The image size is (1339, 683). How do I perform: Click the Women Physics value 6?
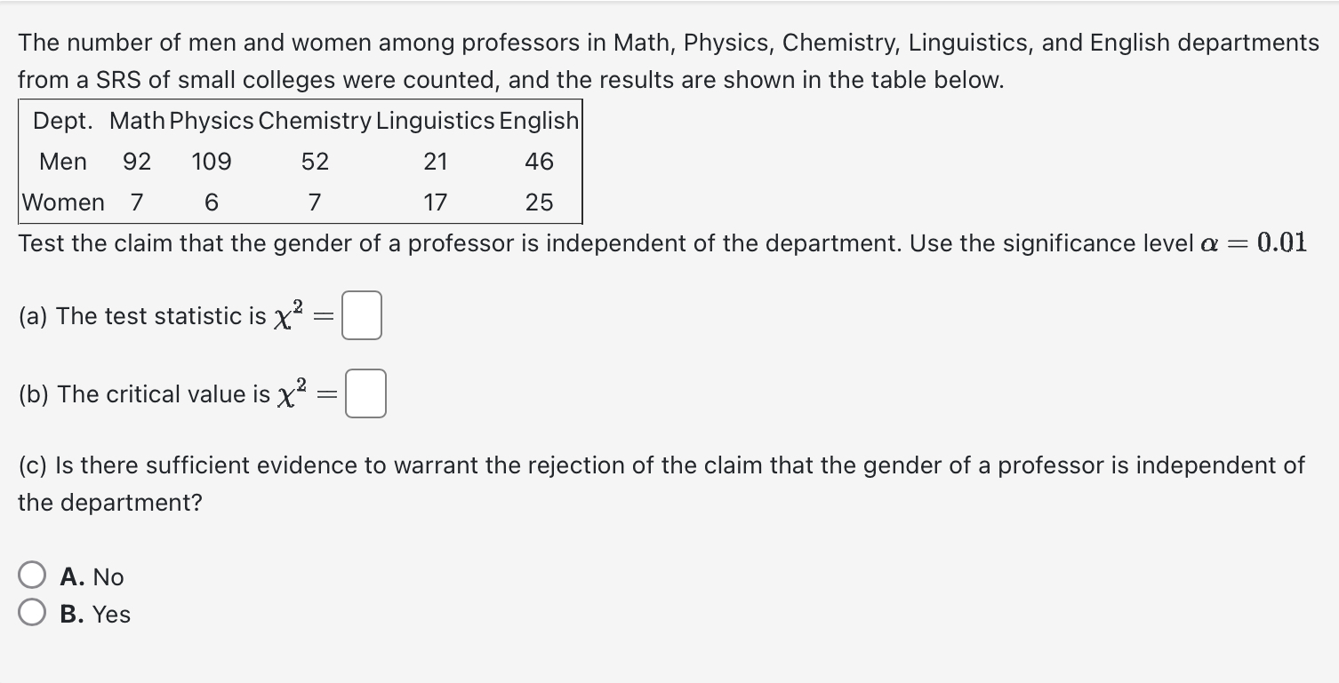[212, 203]
